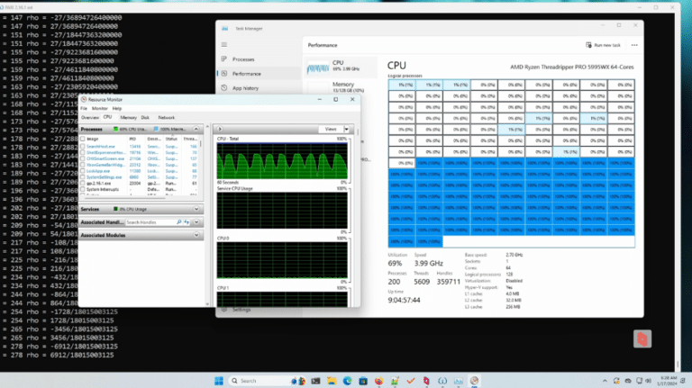Check the System Interrupts checkbox
This screenshot has width=692, height=388.
click(83, 190)
